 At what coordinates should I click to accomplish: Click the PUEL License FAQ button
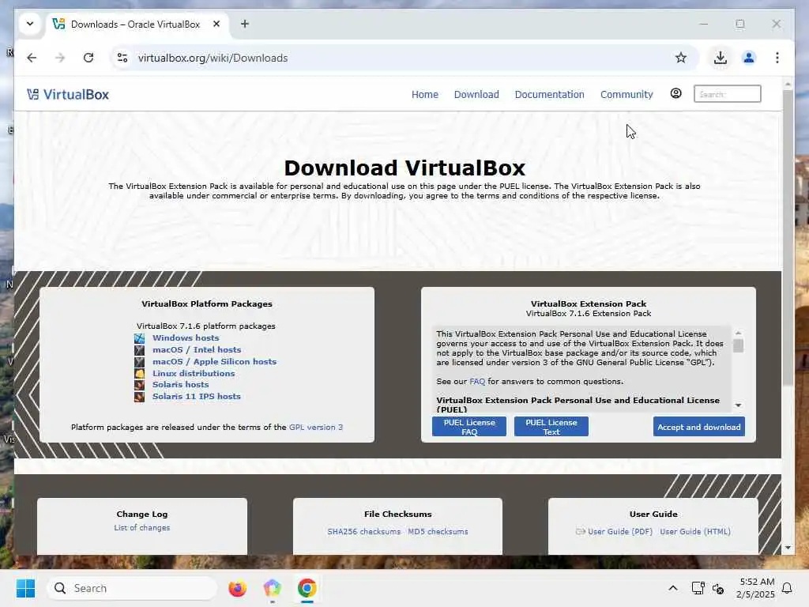coord(469,427)
